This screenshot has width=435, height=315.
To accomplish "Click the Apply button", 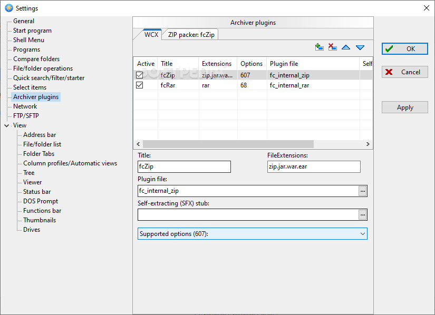I will click(405, 107).
